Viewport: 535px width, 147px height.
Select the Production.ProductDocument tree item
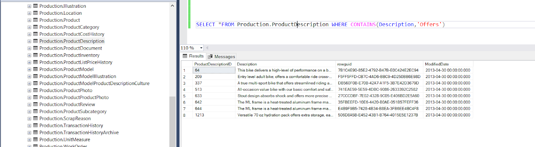tap(71, 48)
